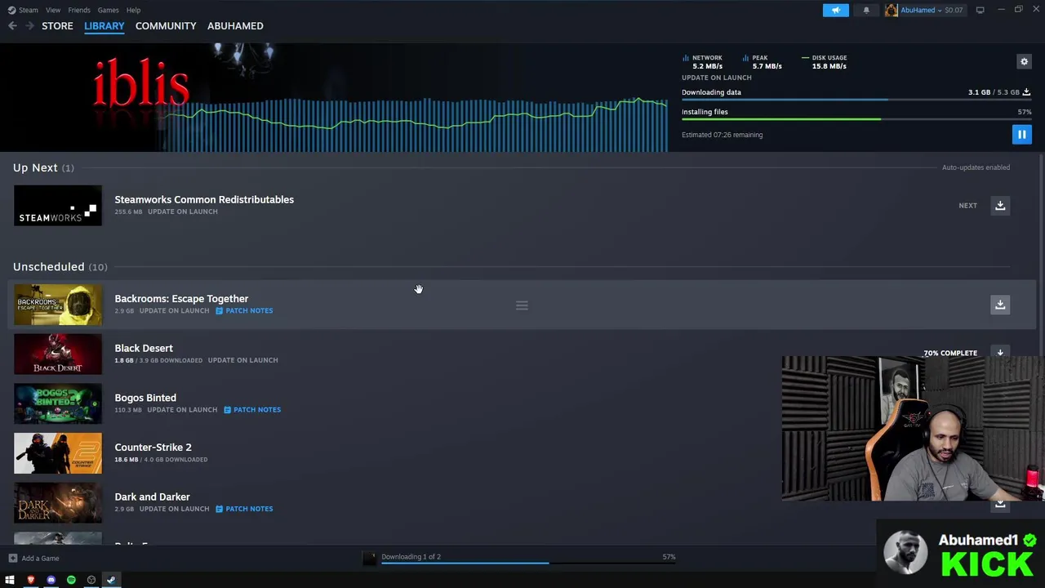Viewport: 1045px width, 588px height.
Task: Switch to the COMMUNITY tab
Action: tap(166, 26)
